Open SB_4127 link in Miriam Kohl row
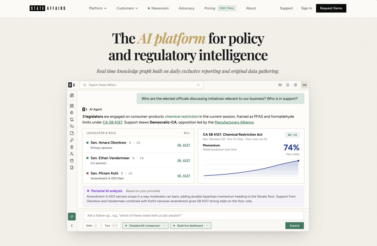The image size is (377, 246). pyautogui.click(x=184, y=176)
